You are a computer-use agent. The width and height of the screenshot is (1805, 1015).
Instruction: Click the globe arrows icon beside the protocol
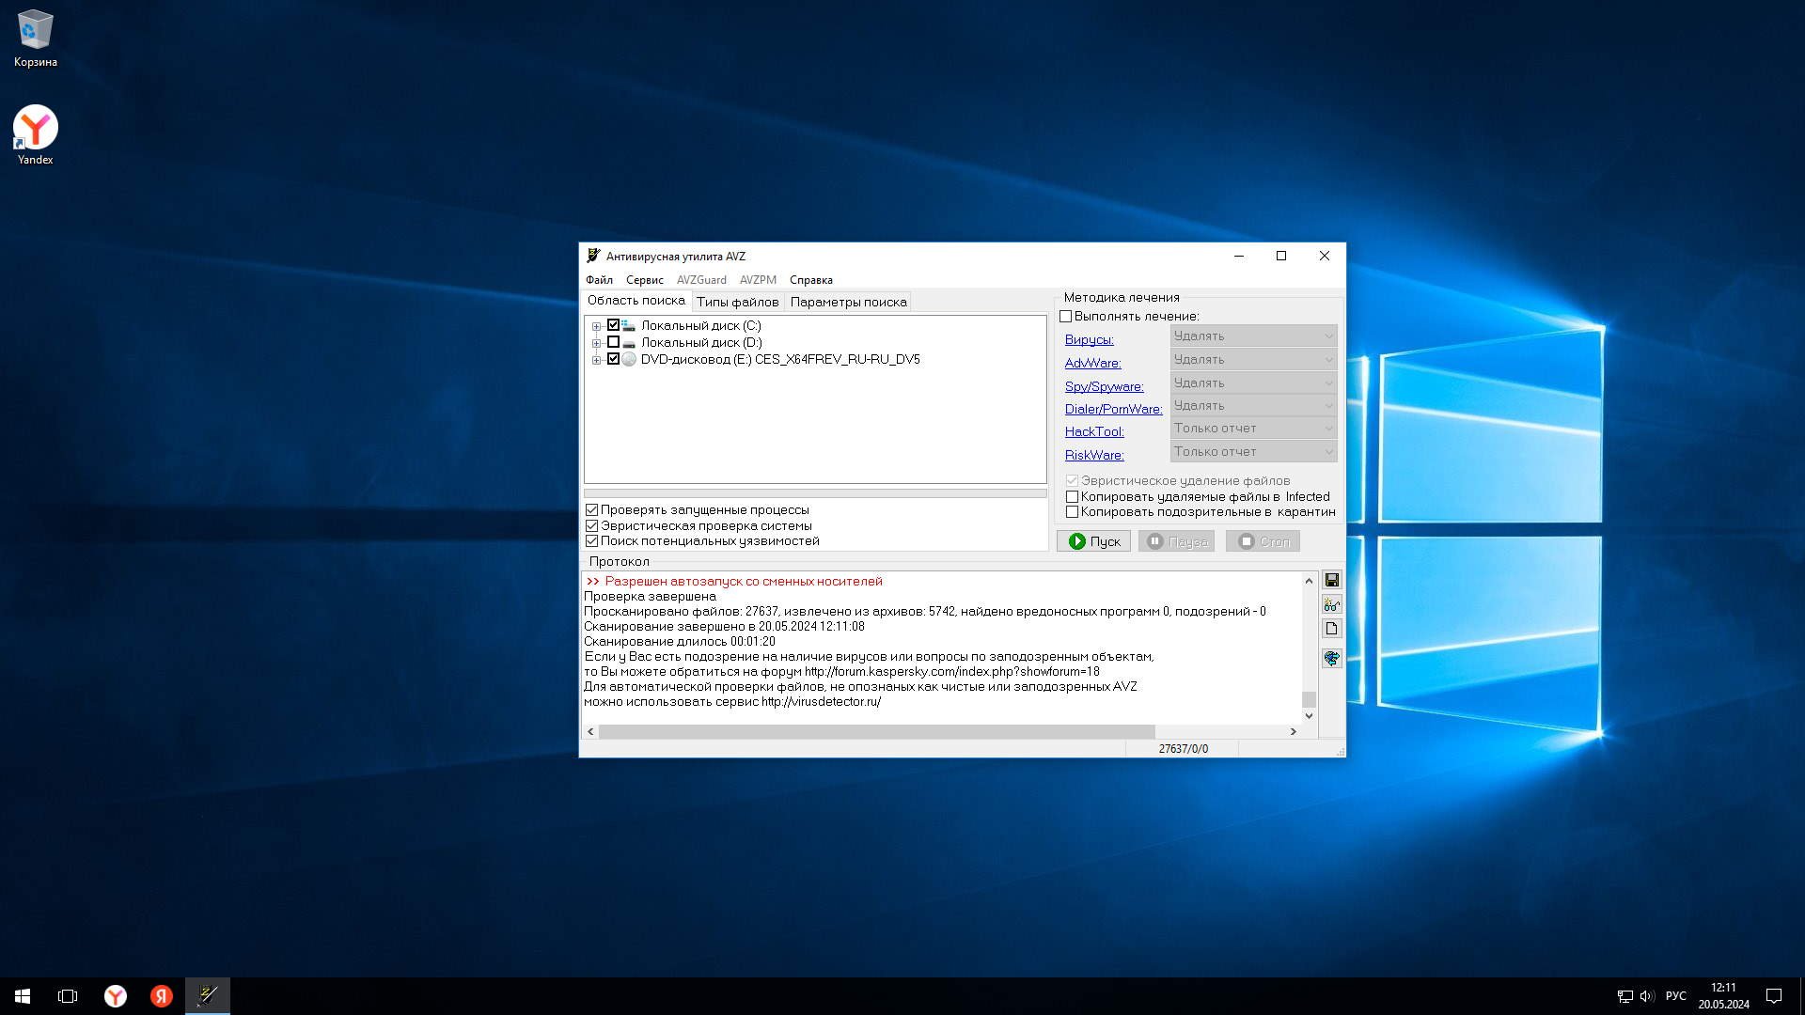[1331, 658]
